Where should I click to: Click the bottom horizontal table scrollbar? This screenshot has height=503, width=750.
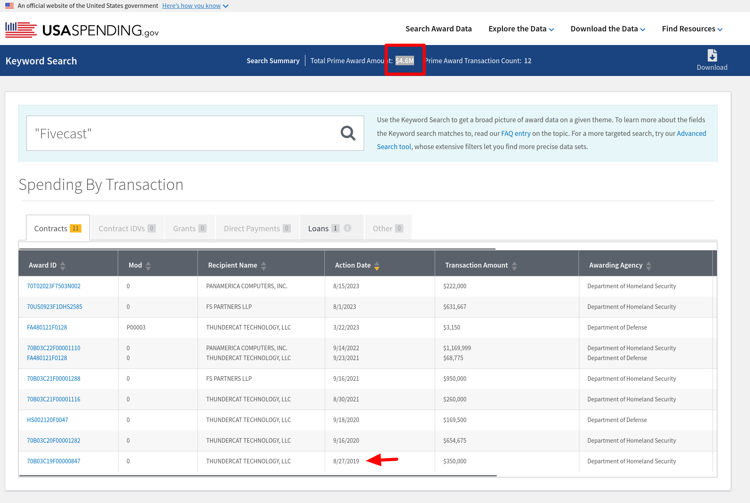point(258,476)
